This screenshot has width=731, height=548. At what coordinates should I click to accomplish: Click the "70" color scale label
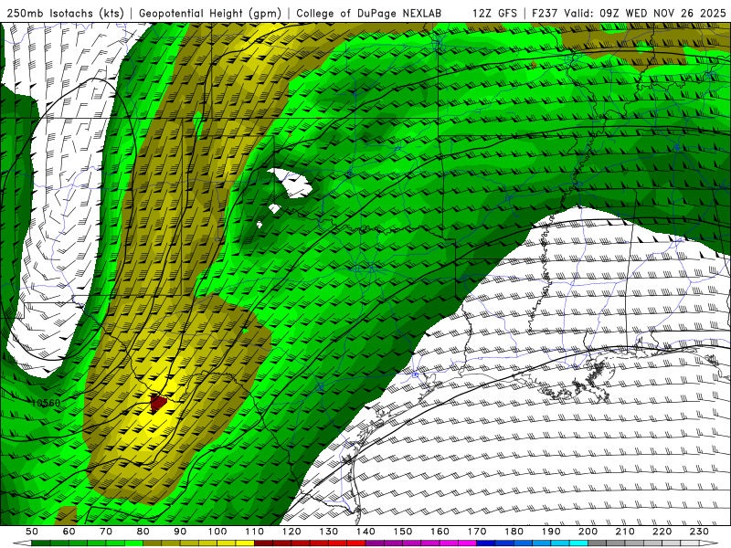(106, 532)
